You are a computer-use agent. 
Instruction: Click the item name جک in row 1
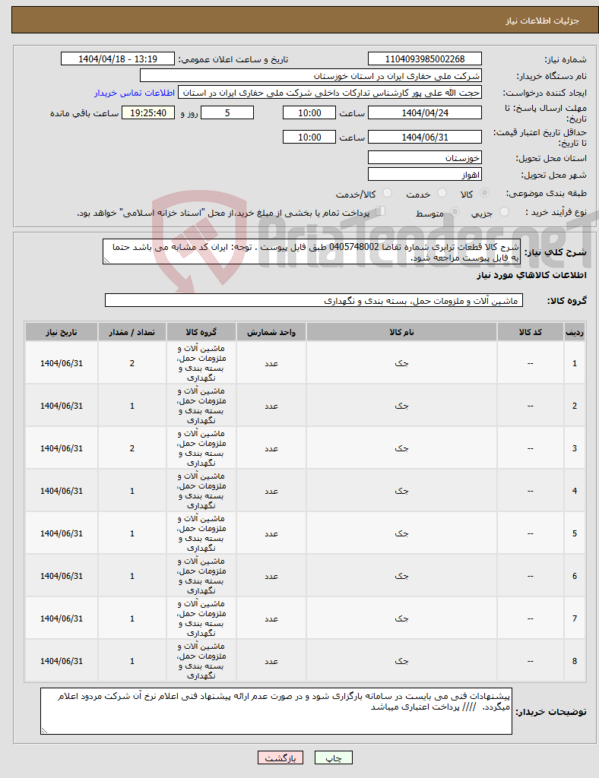(x=401, y=363)
